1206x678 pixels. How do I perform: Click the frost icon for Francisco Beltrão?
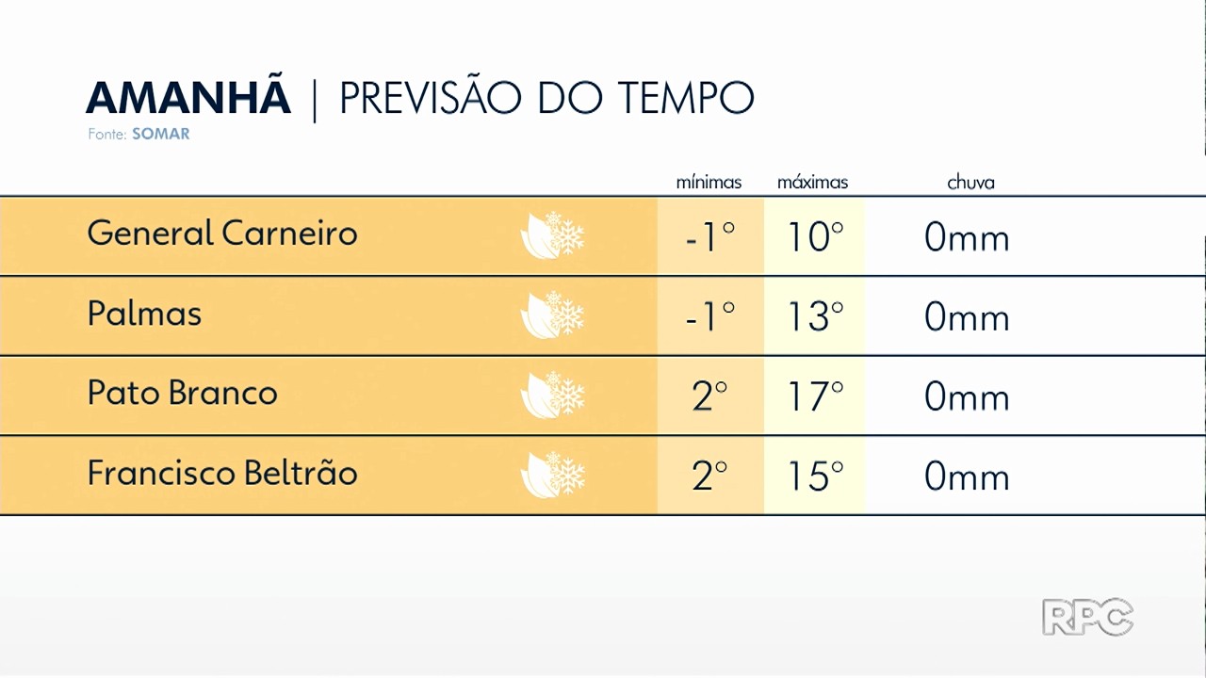pyautogui.click(x=553, y=475)
